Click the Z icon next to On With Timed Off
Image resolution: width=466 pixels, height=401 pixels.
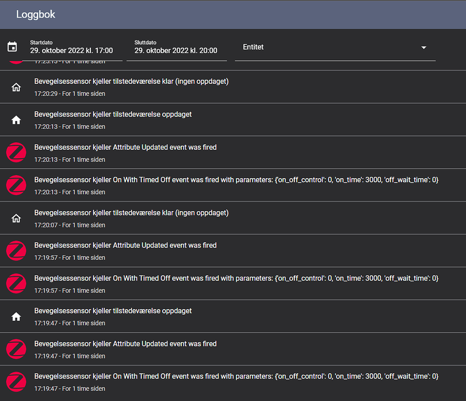(16, 185)
